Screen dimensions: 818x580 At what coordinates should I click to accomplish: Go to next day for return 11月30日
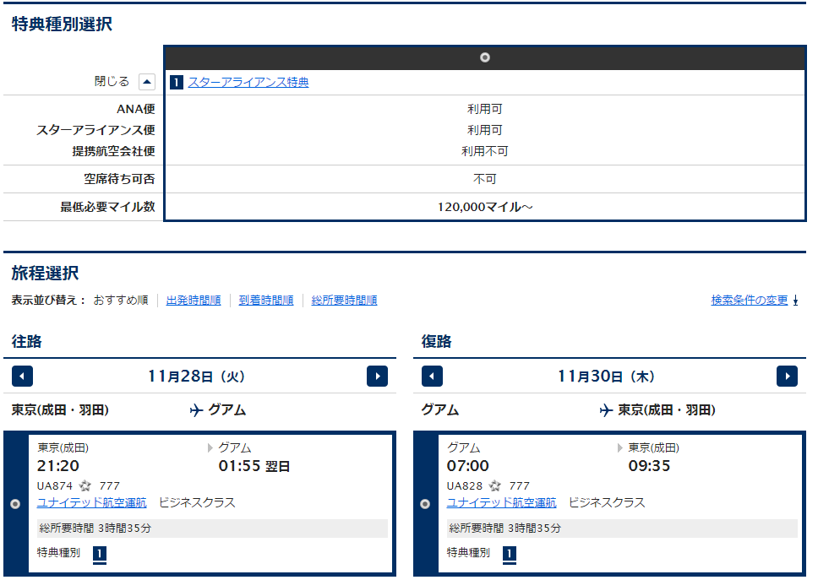788,377
